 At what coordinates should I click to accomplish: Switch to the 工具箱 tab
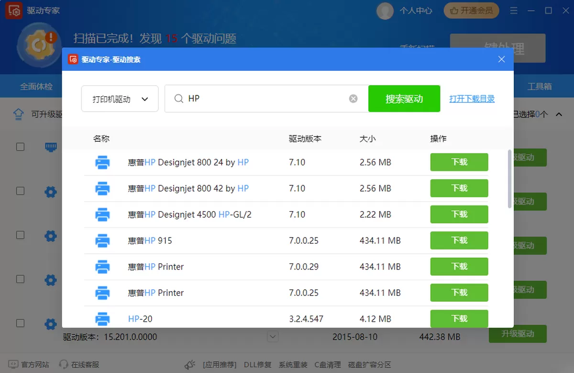point(540,87)
